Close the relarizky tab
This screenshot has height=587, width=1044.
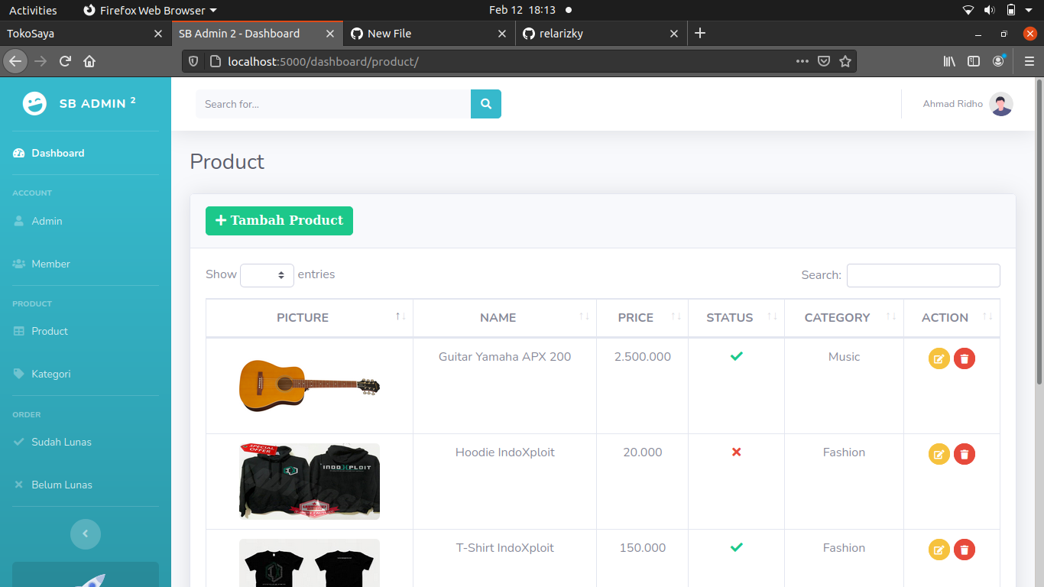tap(674, 34)
